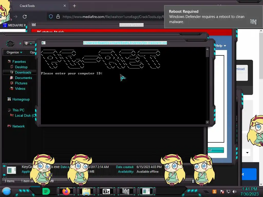Open Help dropdown in Windows Defender
Image resolution: width=263 pixels, height=197 pixels.
(x=221, y=46)
